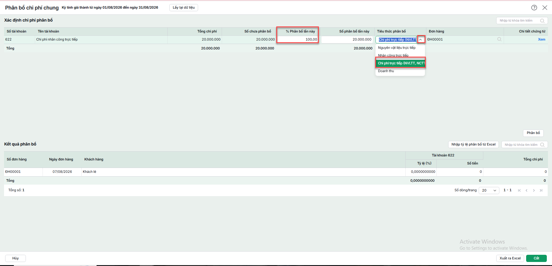Click Tổng số: 1 label
The width and height of the screenshot is (552, 266).
coord(16,190)
